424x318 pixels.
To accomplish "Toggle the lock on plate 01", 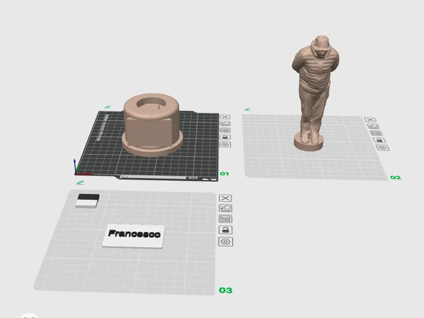I will point(225,137).
